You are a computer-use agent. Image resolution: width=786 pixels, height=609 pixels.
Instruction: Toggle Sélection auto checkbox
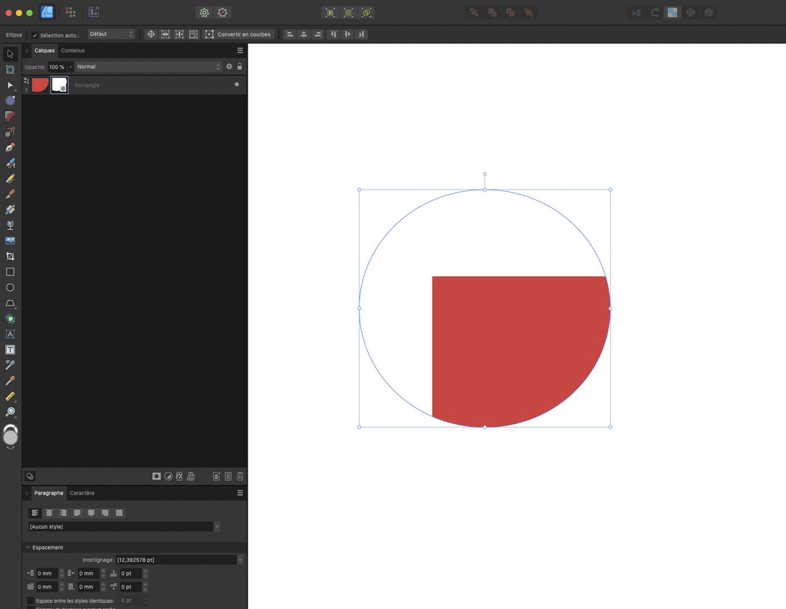pyautogui.click(x=34, y=35)
